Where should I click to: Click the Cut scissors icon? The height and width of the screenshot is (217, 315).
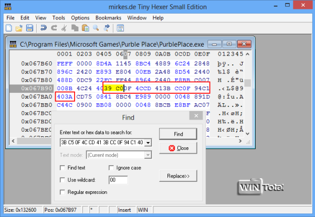[x=64, y=28]
